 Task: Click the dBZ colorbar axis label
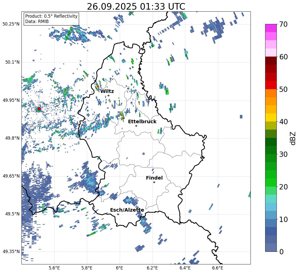tap(293, 138)
